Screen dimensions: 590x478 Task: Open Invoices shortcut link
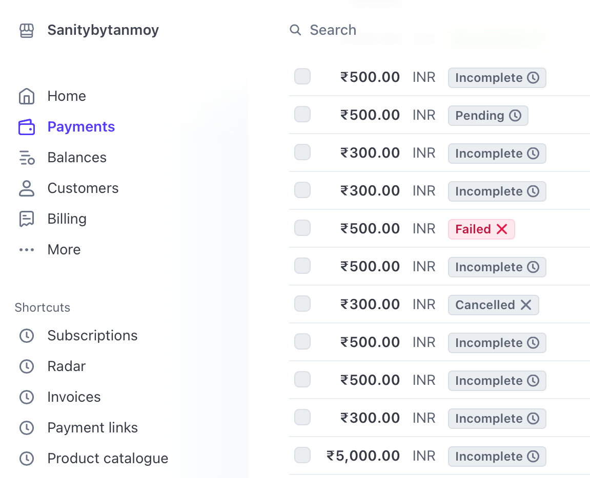tap(73, 397)
